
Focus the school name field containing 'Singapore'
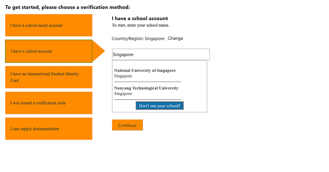pos(160,54)
